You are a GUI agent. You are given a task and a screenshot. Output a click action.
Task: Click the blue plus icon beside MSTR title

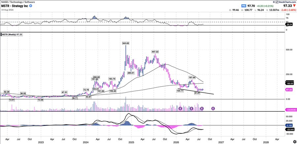tap(31, 6)
